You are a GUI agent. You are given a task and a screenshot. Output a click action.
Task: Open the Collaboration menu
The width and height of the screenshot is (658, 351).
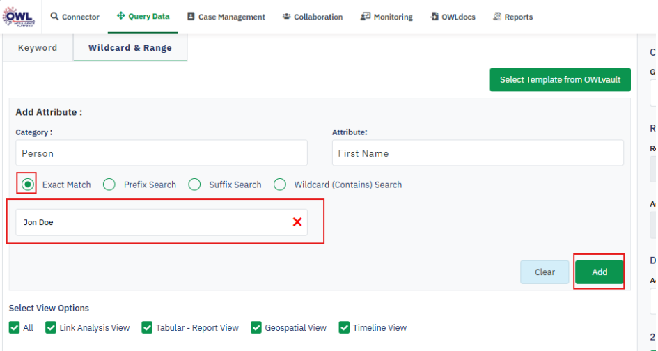(x=313, y=17)
